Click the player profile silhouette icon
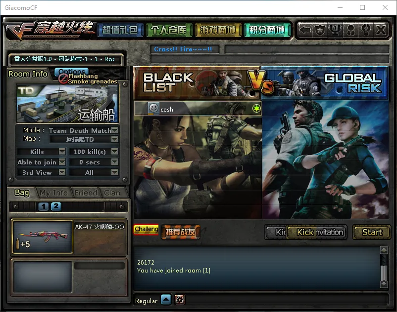The height and width of the screenshot is (312, 397). point(350,30)
